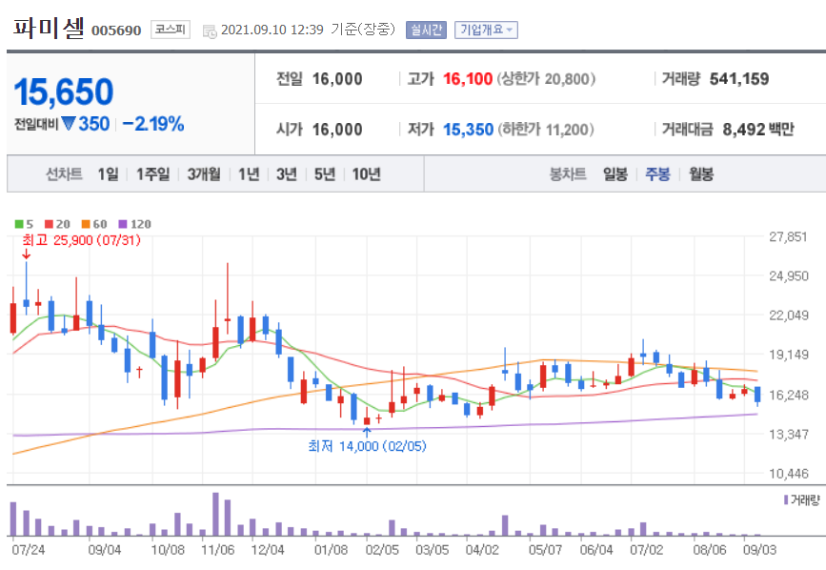The width and height of the screenshot is (826, 570).
Task: Switch to 일봉 daily candle chart
Action: [614, 174]
